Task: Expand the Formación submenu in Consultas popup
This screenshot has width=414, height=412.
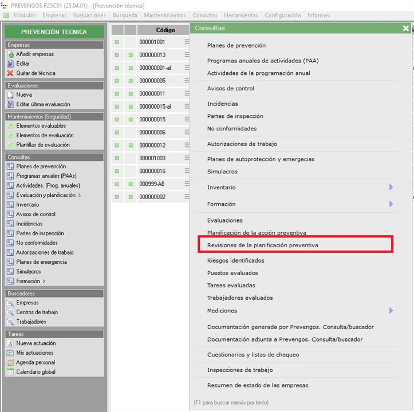Action: tap(391, 204)
